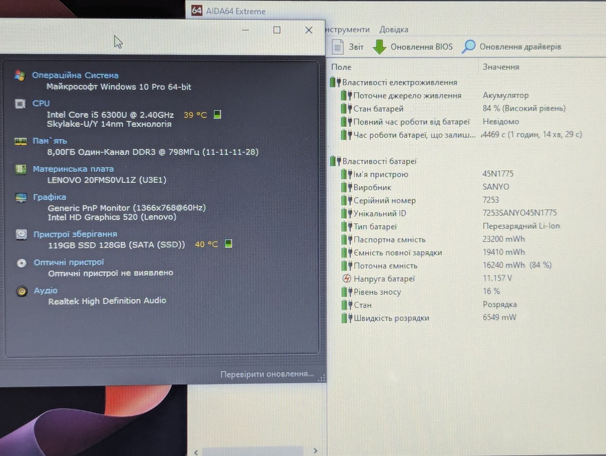Click the battery icon beside Рівень зносу
This screenshot has width=606, height=456.
click(x=347, y=292)
